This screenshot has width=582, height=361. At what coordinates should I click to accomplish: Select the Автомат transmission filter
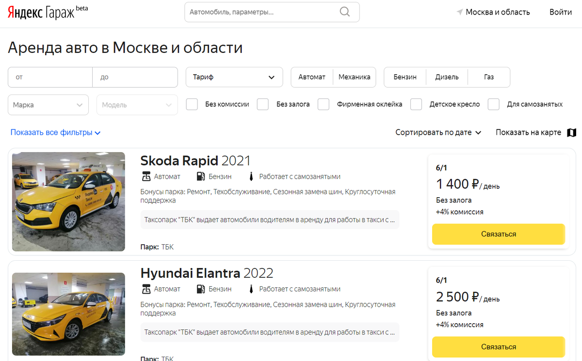312,77
